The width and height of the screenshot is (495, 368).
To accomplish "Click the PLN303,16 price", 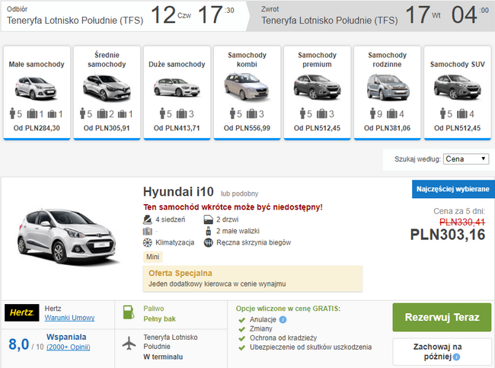I will pos(448,235).
